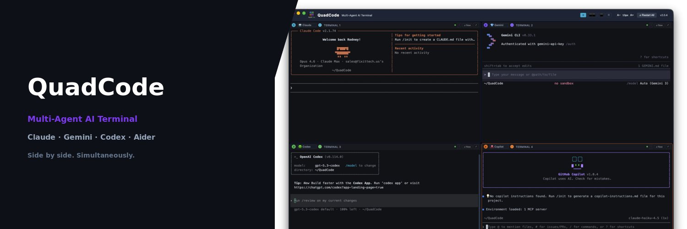Click the /model command in Codex box
The height and width of the screenshot is (229, 687).
point(350,165)
